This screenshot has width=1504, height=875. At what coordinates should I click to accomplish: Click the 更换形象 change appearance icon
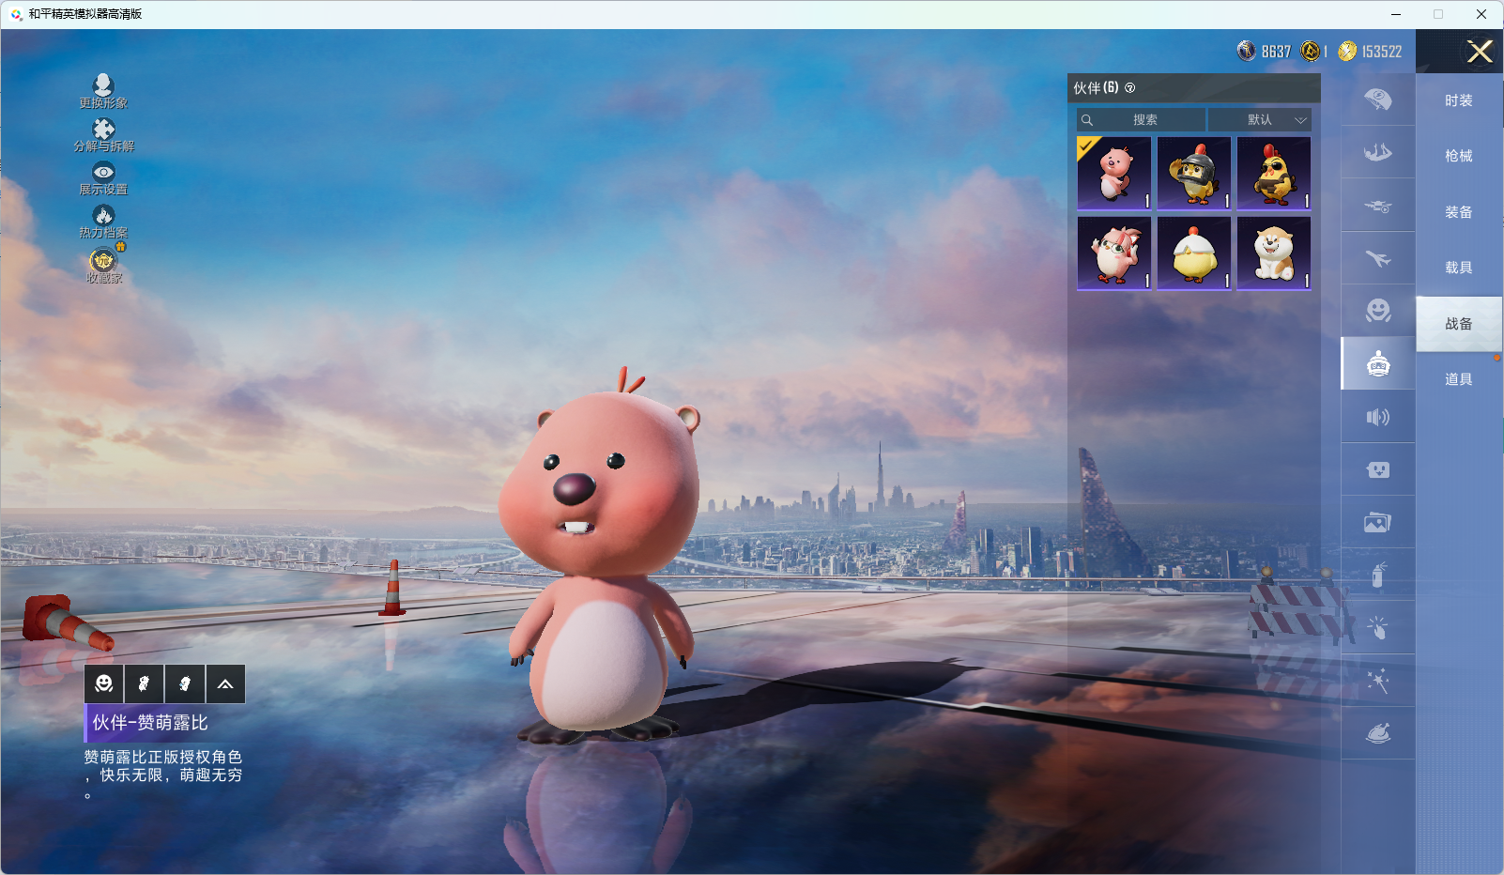(103, 86)
